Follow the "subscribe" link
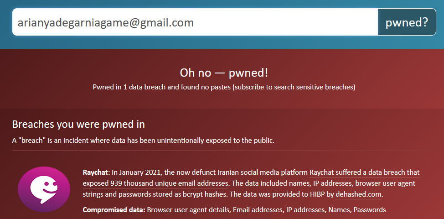The height and width of the screenshot is (219, 444). click(x=249, y=87)
